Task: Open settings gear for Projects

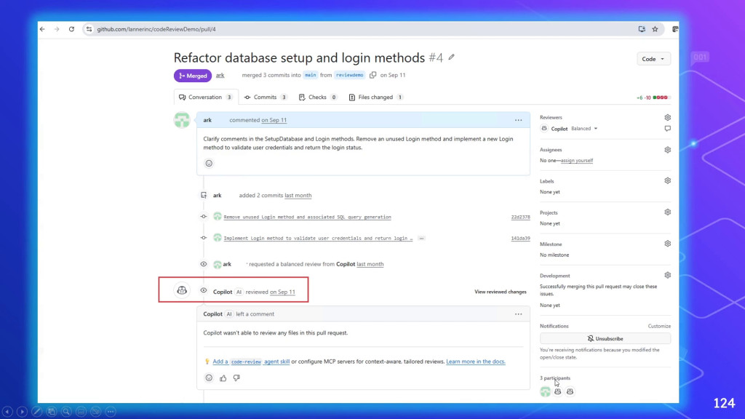Action: [x=668, y=212]
